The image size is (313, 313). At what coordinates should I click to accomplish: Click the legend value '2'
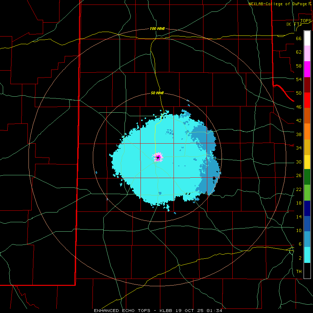(300, 258)
